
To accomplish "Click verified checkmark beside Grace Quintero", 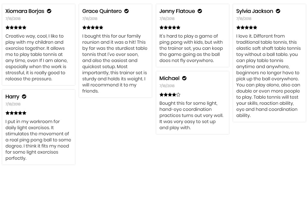I will tap(126, 11).
